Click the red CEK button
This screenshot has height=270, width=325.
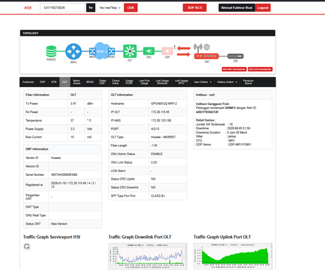tap(131, 8)
